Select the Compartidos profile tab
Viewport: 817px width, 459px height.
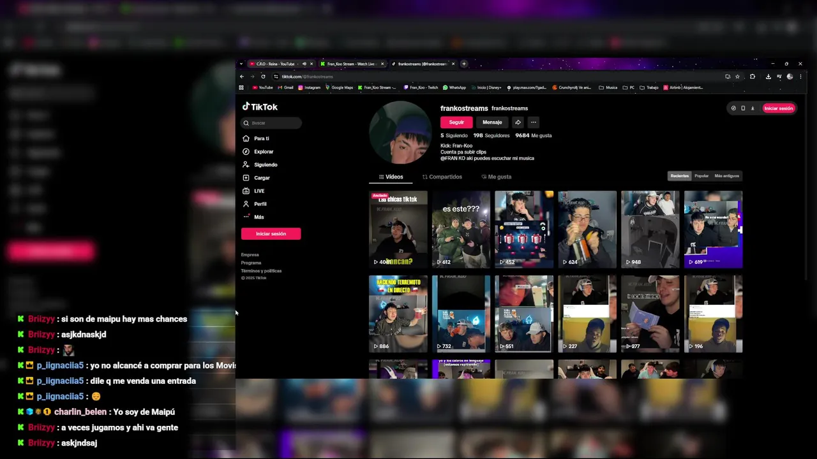coord(442,177)
